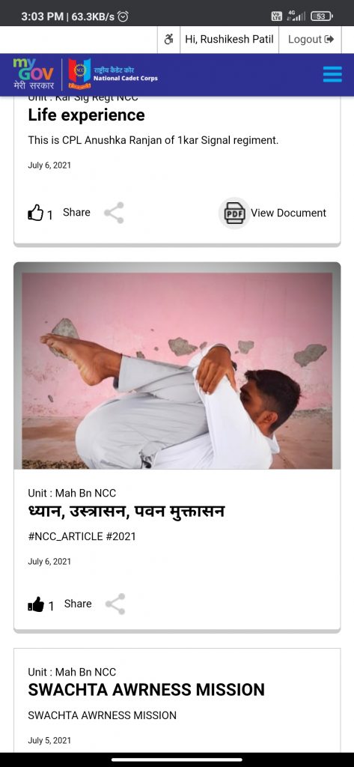Image resolution: width=354 pixels, height=767 pixels.
Task: Unlike the yoga asana post
Action: point(36,605)
